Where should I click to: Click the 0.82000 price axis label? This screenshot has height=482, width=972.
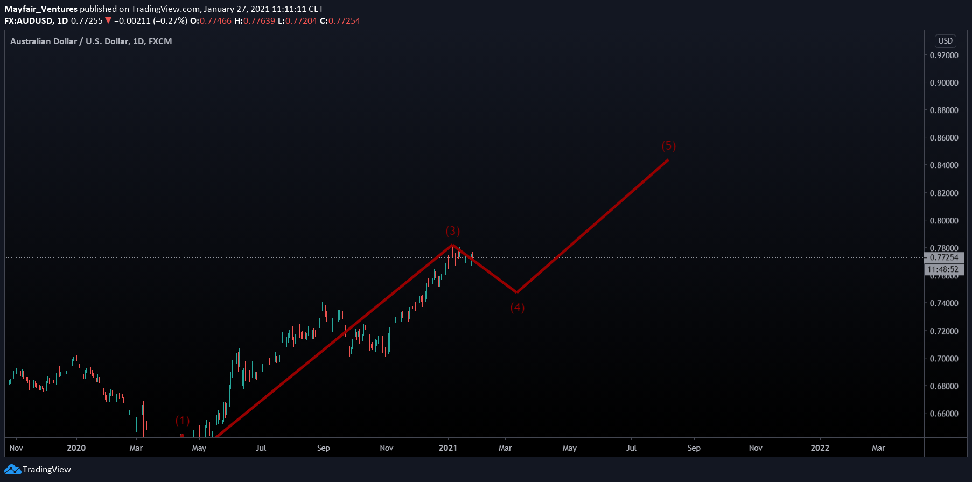pyautogui.click(x=944, y=193)
